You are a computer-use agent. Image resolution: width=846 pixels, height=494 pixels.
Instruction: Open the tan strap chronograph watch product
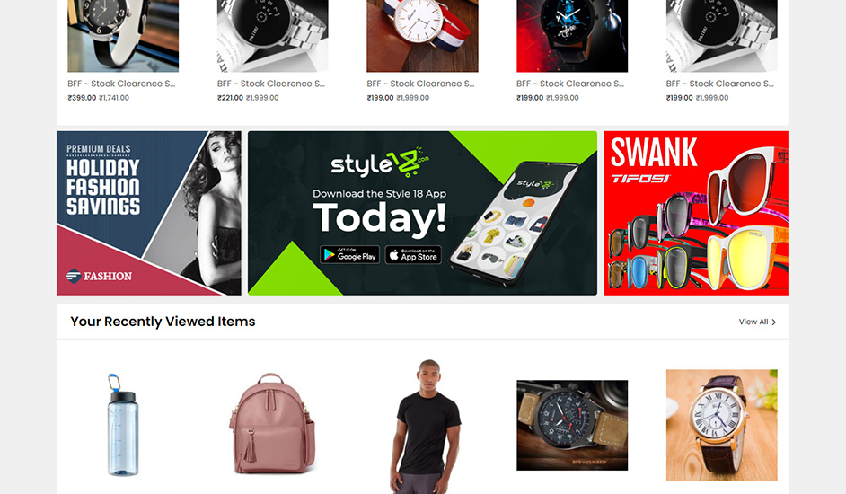572,425
